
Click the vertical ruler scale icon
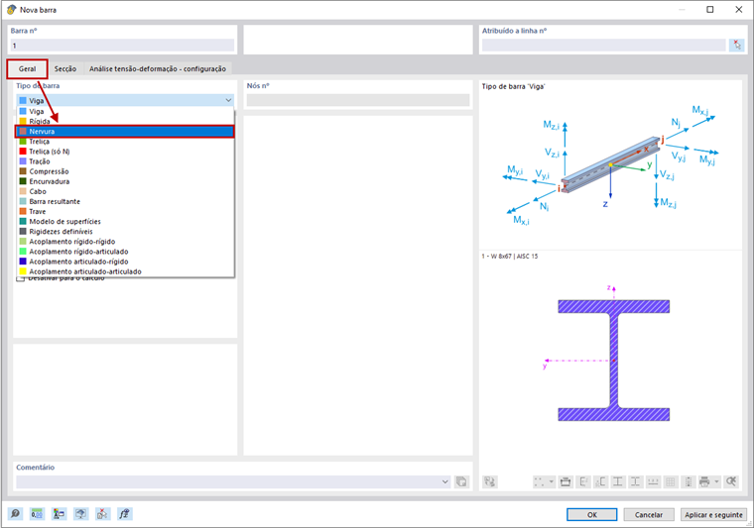(689, 481)
